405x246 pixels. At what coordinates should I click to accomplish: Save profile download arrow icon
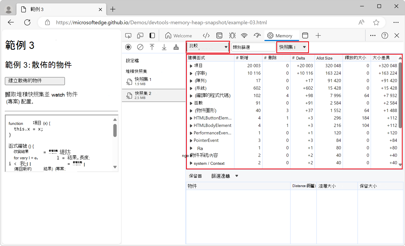[164, 47]
